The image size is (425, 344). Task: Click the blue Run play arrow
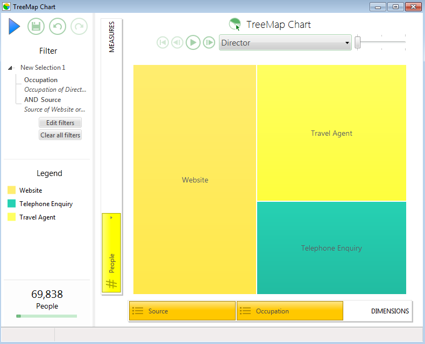click(x=14, y=26)
